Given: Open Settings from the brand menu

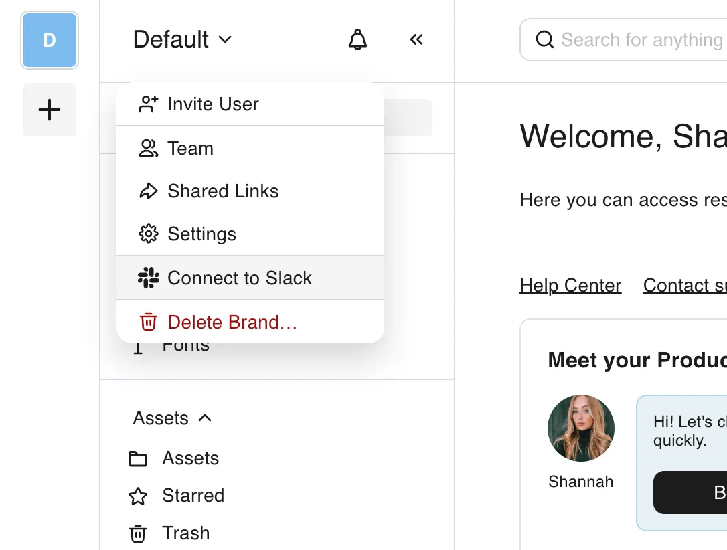Looking at the screenshot, I should click(x=250, y=234).
